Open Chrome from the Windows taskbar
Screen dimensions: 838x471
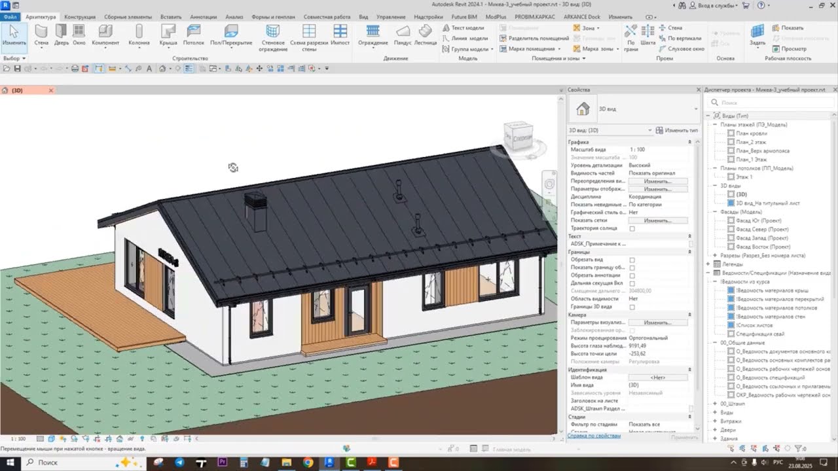308,462
